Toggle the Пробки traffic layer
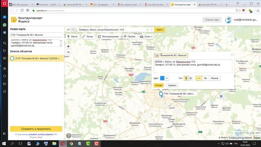The width and height of the screenshot is (261, 147). [x=130, y=36]
